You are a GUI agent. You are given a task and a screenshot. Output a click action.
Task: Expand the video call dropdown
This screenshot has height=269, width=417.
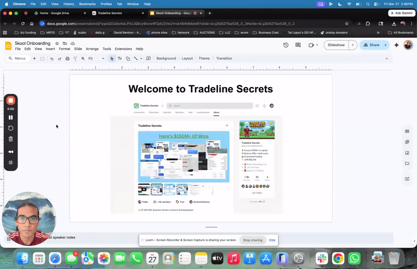pyautogui.click(x=317, y=45)
